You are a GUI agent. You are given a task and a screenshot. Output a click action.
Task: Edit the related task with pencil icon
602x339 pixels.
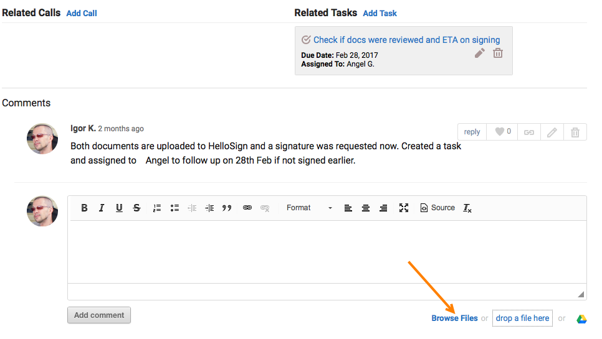tap(479, 53)
